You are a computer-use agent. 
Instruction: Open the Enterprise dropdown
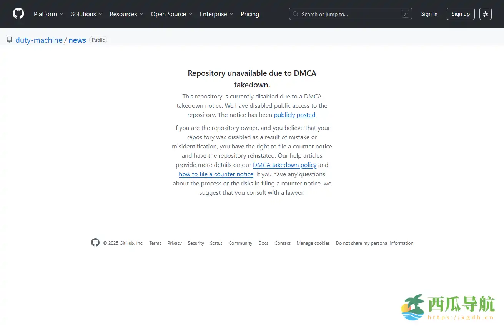tap(216, 14)
